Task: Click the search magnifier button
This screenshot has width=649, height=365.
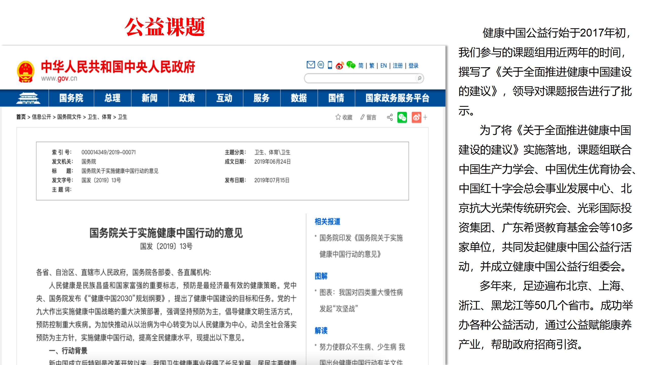Action: pos(419,78)
